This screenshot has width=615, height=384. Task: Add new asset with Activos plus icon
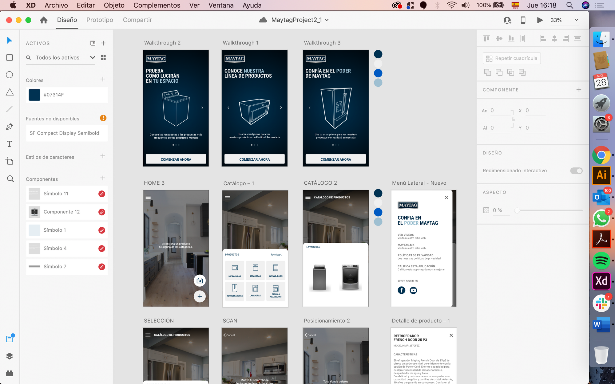103,43
